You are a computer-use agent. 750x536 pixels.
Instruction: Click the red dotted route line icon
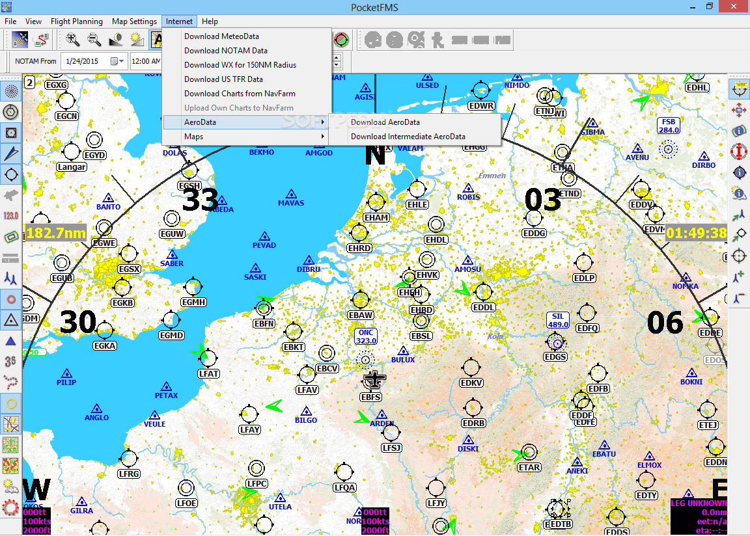tap(11, 382)
